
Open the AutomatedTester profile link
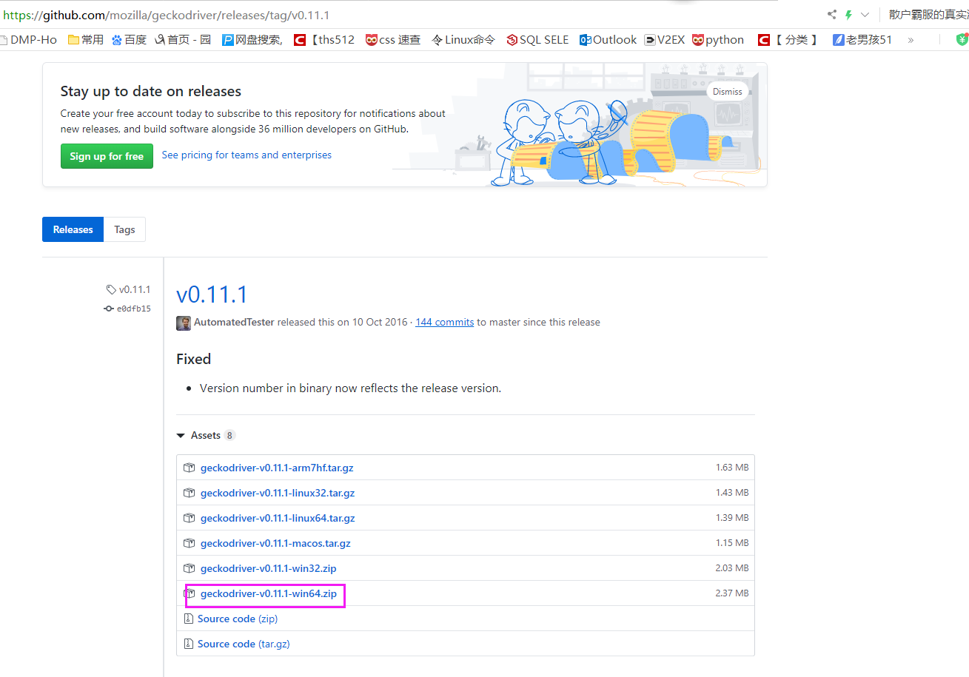pos(234,323)
